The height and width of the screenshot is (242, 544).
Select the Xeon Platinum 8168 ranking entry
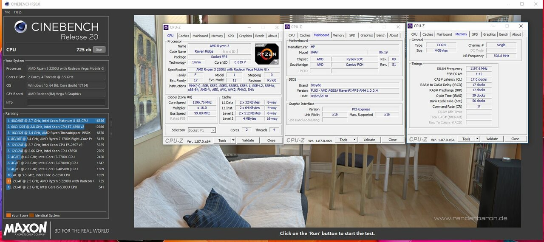(x=56, y=121)
